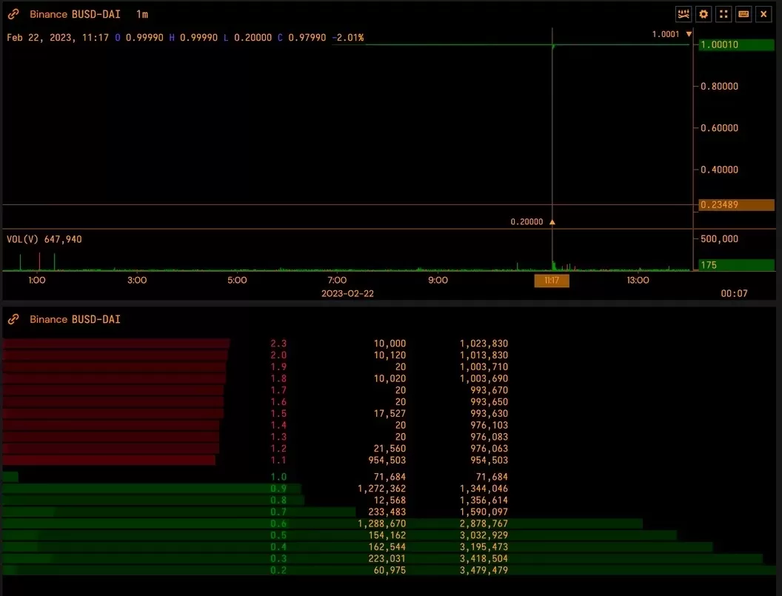Click the 0.20000 low price marker arrow
The width and height of the screenshot is (782, 596).
(552, 221)
